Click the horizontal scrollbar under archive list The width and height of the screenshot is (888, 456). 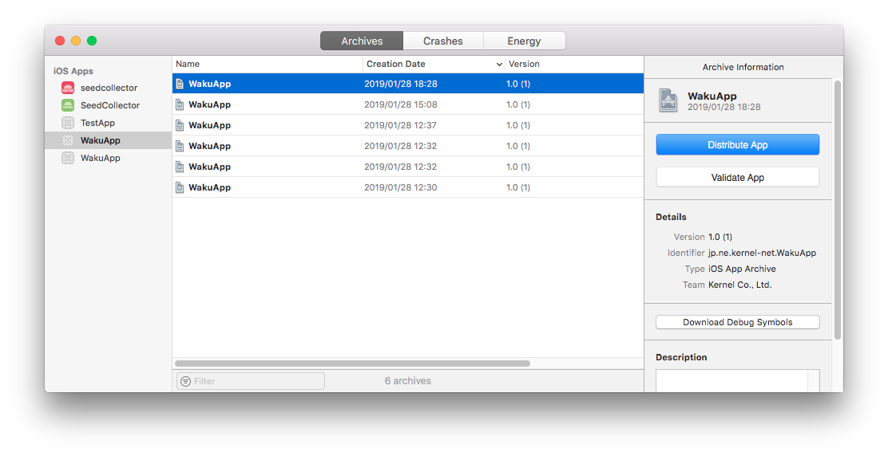point(352,364)
